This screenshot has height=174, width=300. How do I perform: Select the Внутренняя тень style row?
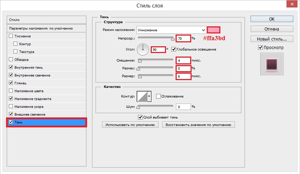(x=47, y=68)
